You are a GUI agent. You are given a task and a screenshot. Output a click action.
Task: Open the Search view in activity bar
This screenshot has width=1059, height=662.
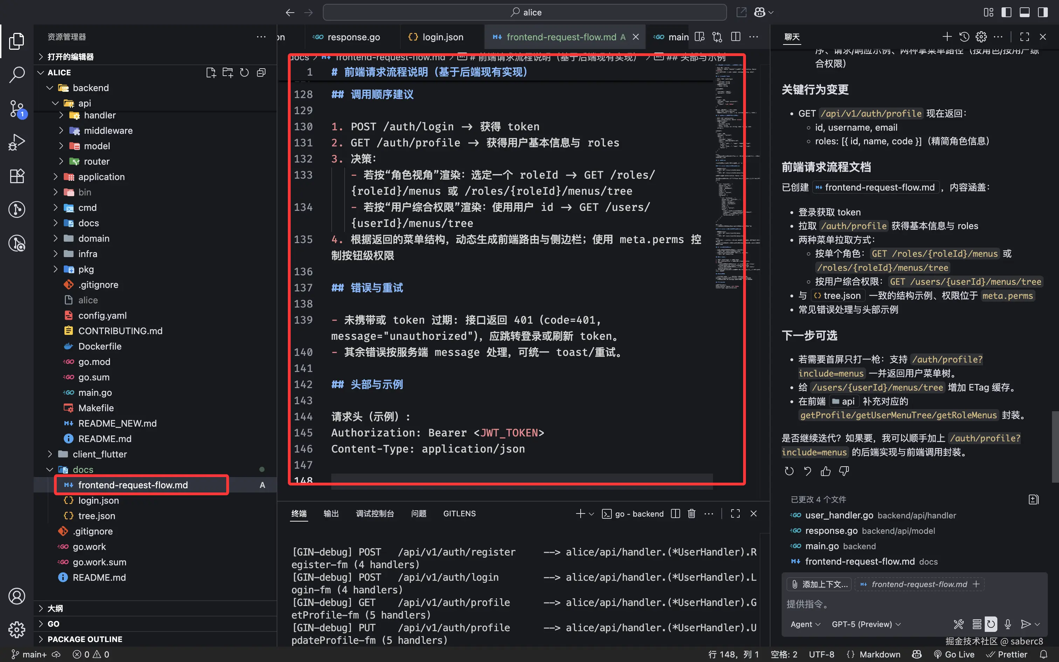pyautogui.click(x=16, y=74)
